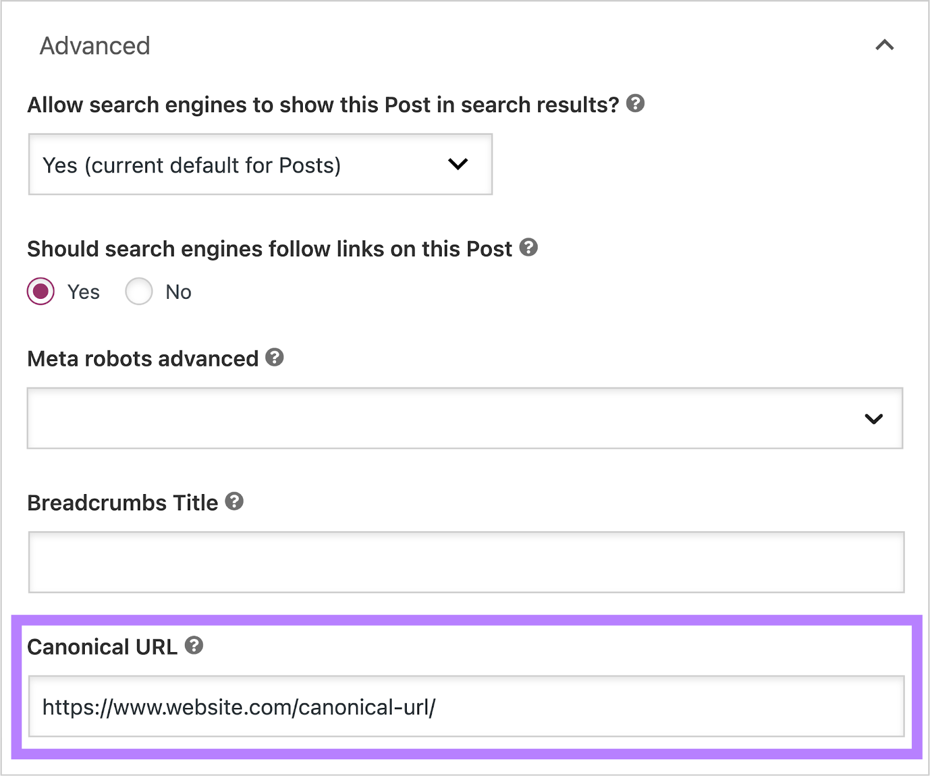Click the collapse arrow icon beside Advanced
The height and width of the screenshot is (776, 930).
click(x=884, y=45)
